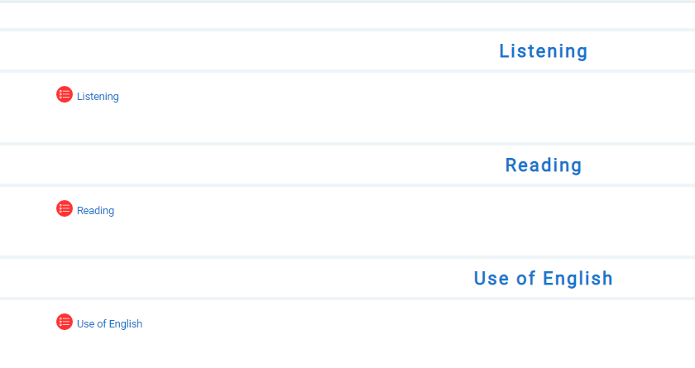Jump to the Reading section title
695x368 pixels.
click(x=543, y=165)
